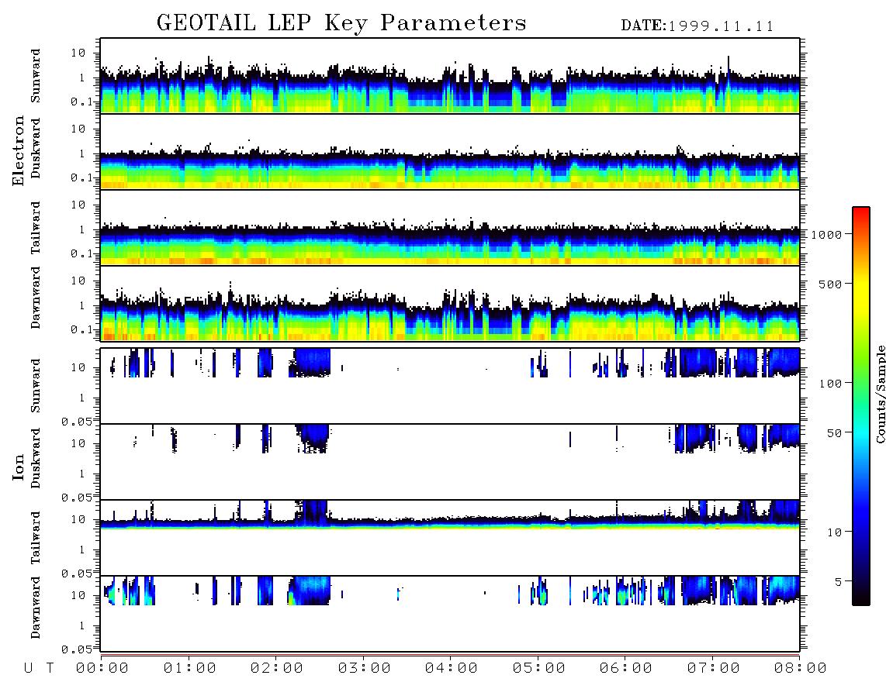
Task: Click the 'GEOTAIL LEP Key Parameters' title
Action: tap(341, 23)
